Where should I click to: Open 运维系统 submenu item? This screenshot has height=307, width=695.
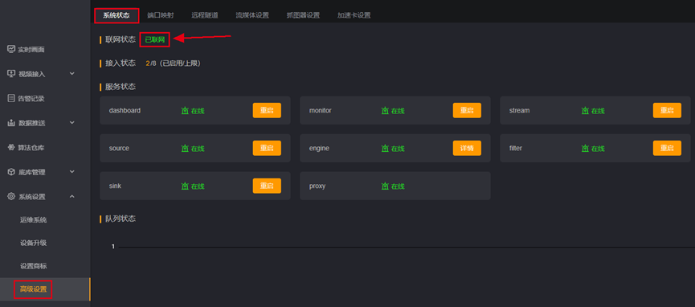tap(33, 219)
